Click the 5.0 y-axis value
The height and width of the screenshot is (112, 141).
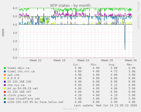click(15, 16)
